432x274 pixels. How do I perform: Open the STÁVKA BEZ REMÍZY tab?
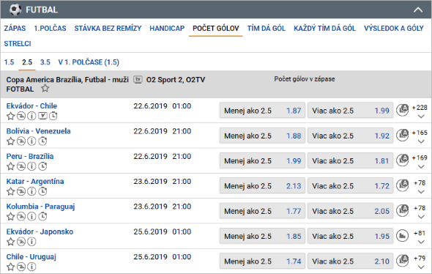[x=108, y=29]
